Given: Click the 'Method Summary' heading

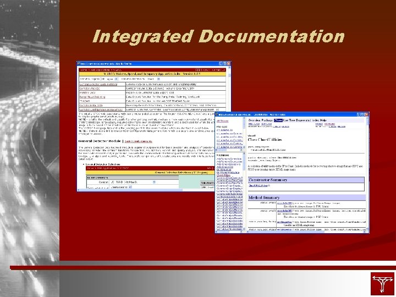Looking at the screenshot, I should pos(264,197).
